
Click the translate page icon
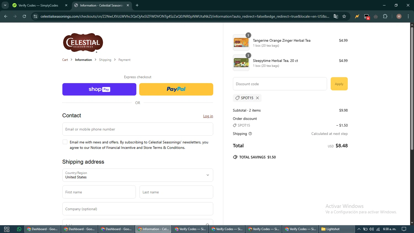(336, 16)
